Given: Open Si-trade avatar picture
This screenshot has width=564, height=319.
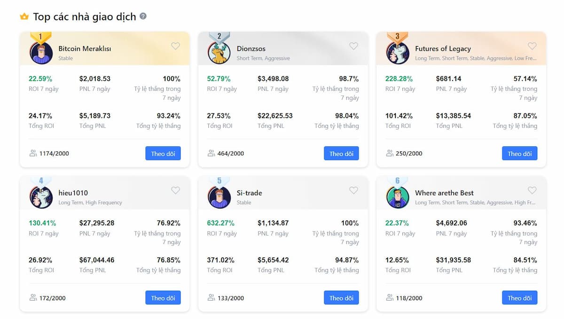Looking at the screenshot, I should click(x=219, y=197).
